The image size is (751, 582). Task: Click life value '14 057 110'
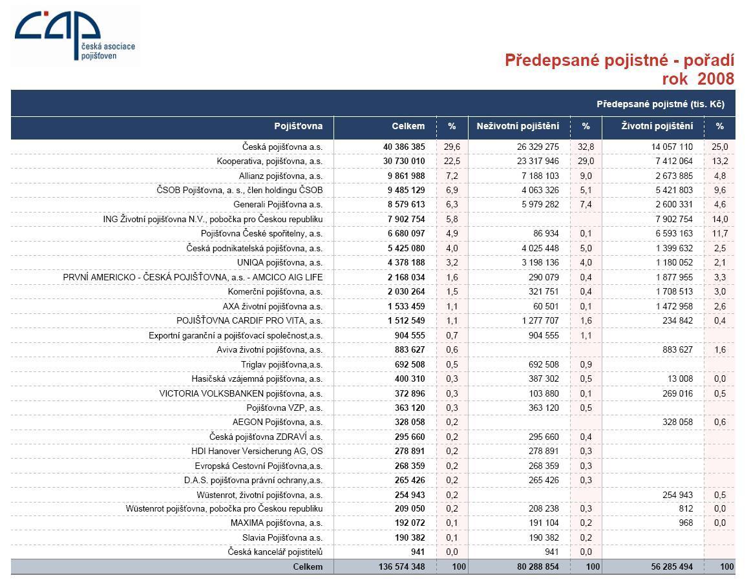point(672,147)
